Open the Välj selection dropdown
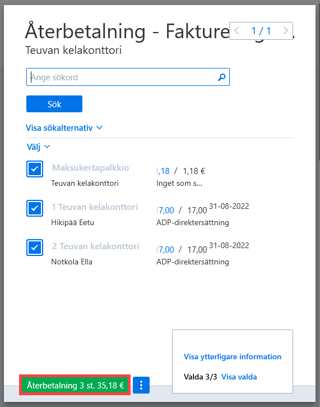The height and width of the screenshot is (407, 320). point(38,147)
